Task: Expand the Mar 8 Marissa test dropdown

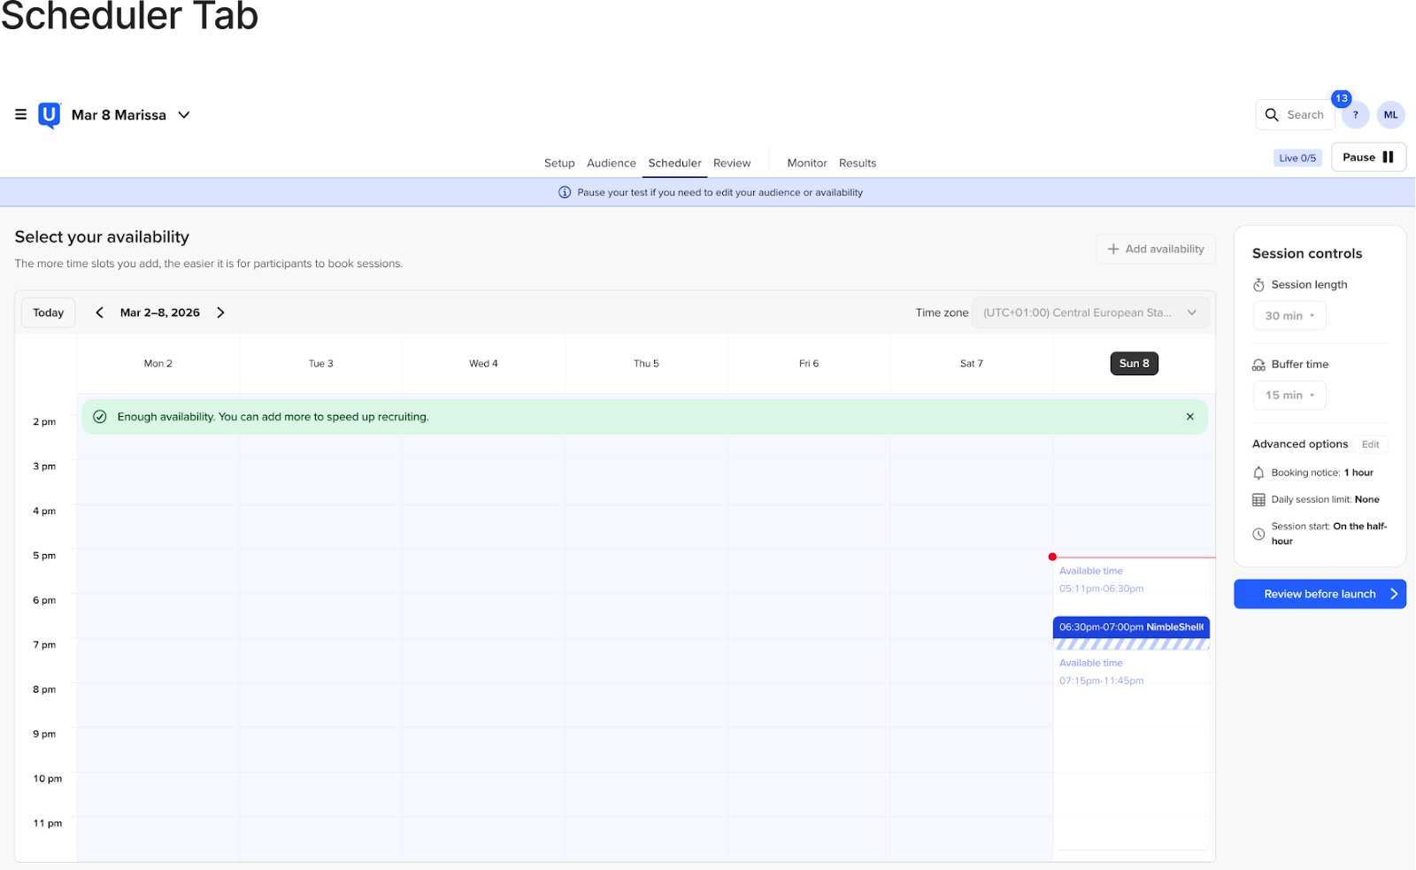Action: coord(184,115)
